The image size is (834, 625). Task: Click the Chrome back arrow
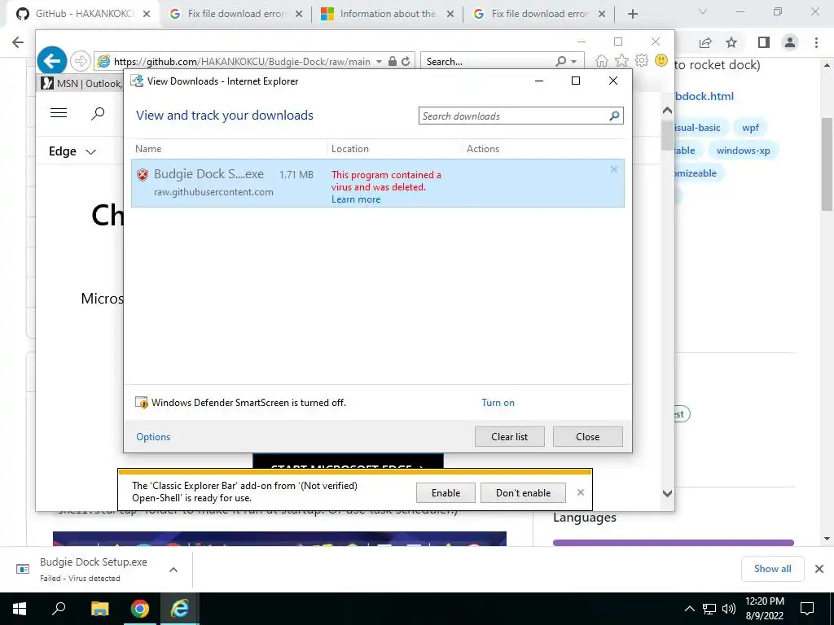[x=18, y=42]
